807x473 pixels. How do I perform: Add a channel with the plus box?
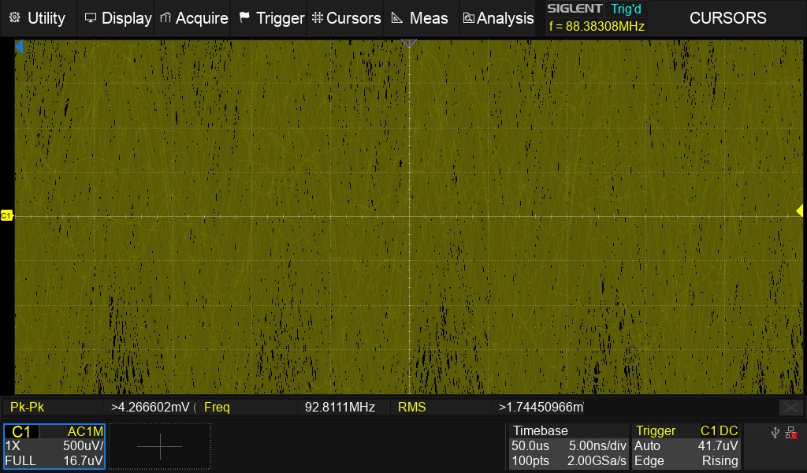click(159, 446)
